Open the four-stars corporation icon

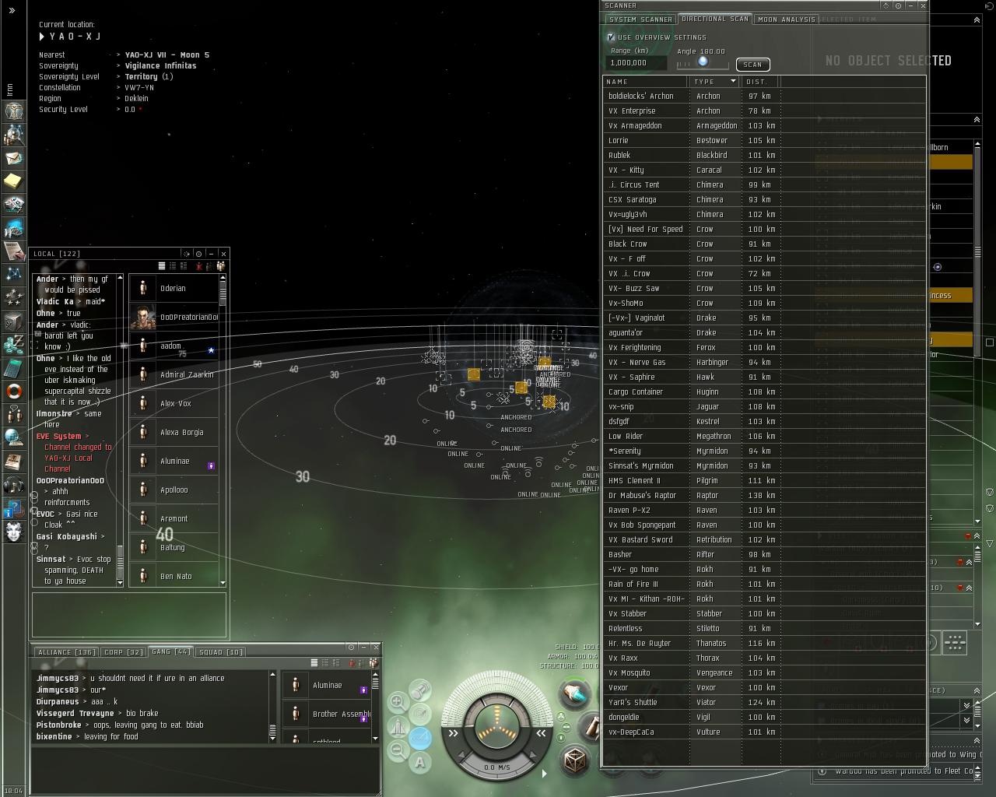[x=14, y=297]
